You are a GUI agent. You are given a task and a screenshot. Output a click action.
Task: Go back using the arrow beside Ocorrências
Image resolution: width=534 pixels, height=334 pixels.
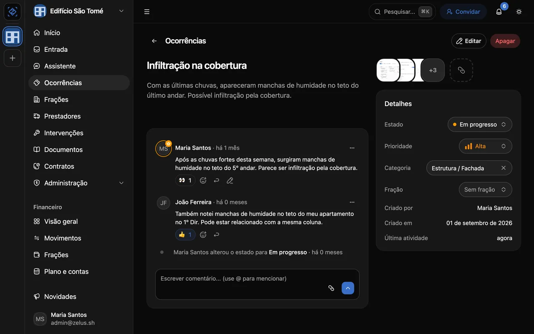(x=154, y=41)
